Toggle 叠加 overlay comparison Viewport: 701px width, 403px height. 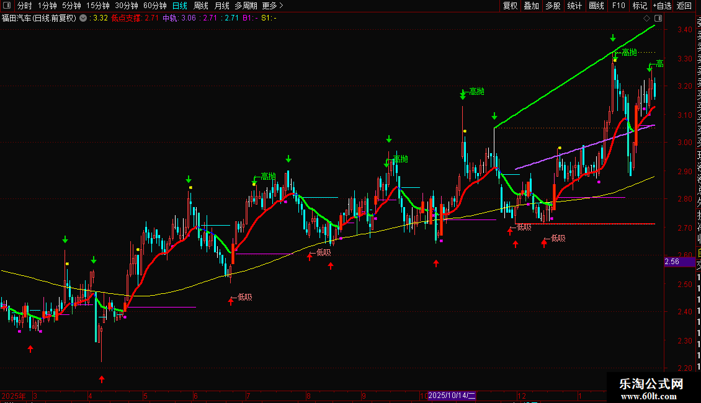click(x=531, y=6)
